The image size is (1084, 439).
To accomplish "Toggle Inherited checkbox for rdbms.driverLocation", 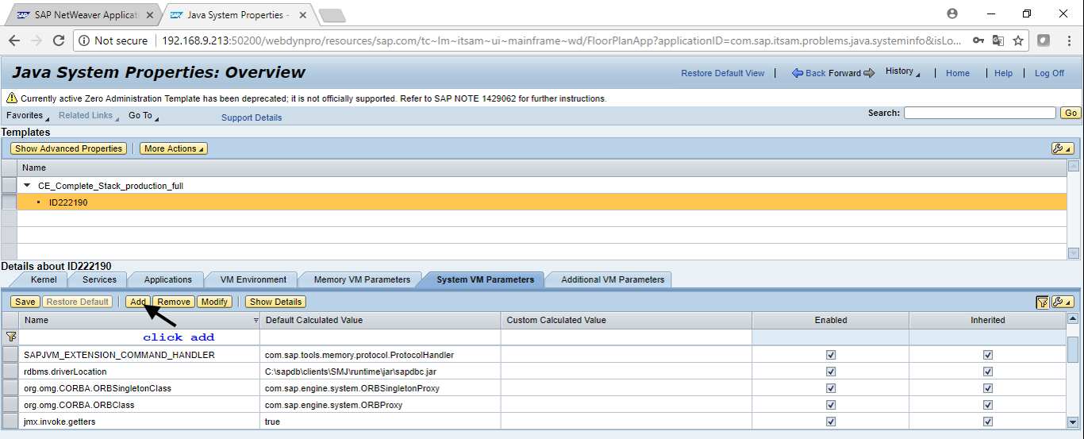I will click(988, 372).
